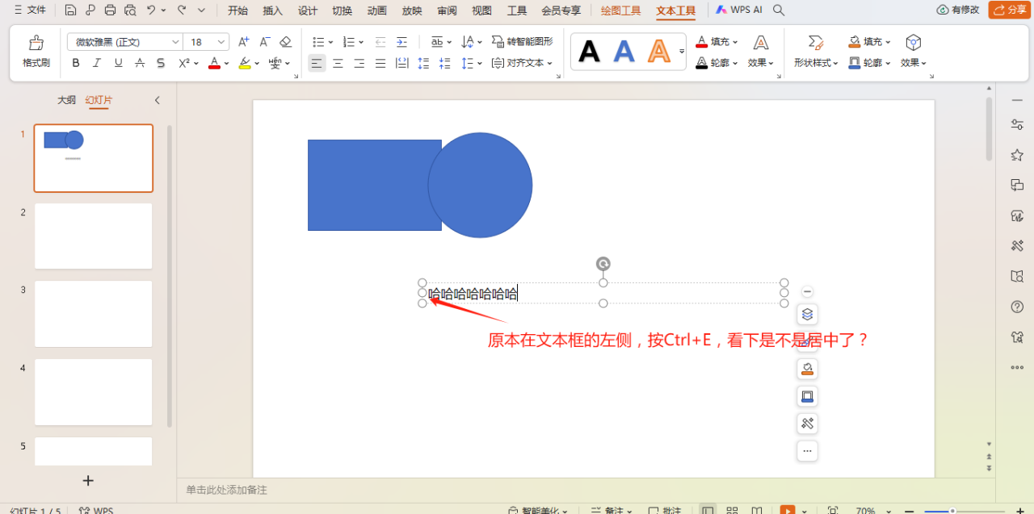1034x514 pixels.
Task: Click the 分享 share button
Action: tap(1008, 10)
